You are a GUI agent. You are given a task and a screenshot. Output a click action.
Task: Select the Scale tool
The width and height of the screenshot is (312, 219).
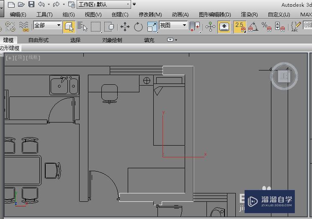pyautogui.click(x=152, y=27)
